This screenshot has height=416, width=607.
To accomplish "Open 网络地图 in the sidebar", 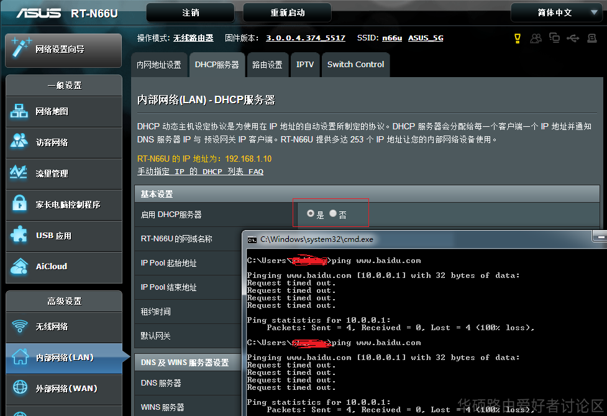I will (64, 111).
